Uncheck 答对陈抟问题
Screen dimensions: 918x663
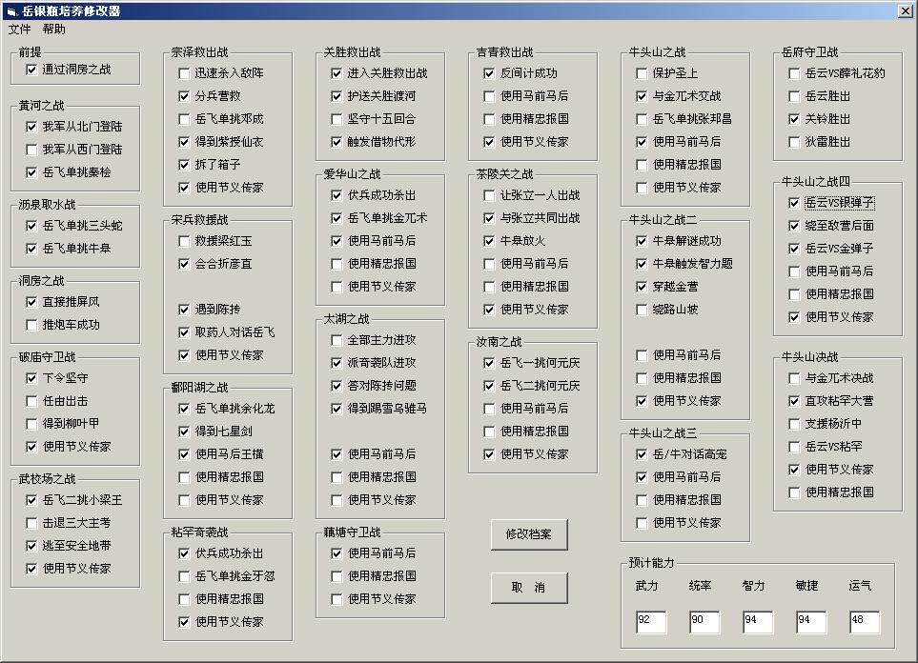tap(337, 386)
